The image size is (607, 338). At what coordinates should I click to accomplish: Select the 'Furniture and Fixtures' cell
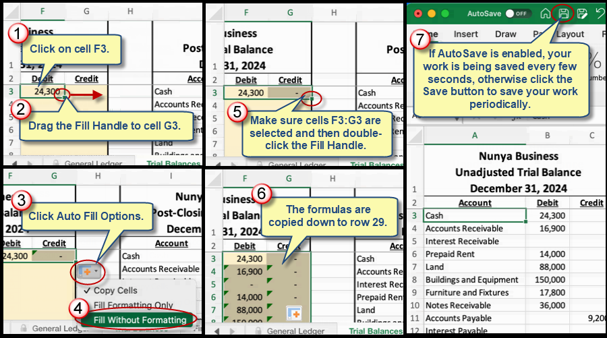(475, 292)
